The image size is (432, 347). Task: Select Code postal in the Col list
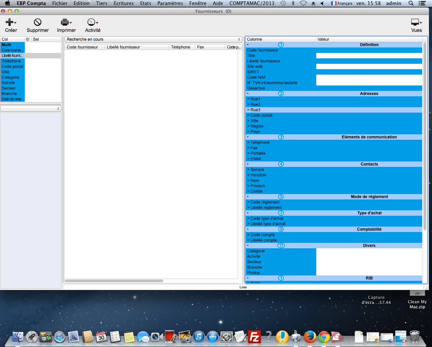[x=13, y=66]
